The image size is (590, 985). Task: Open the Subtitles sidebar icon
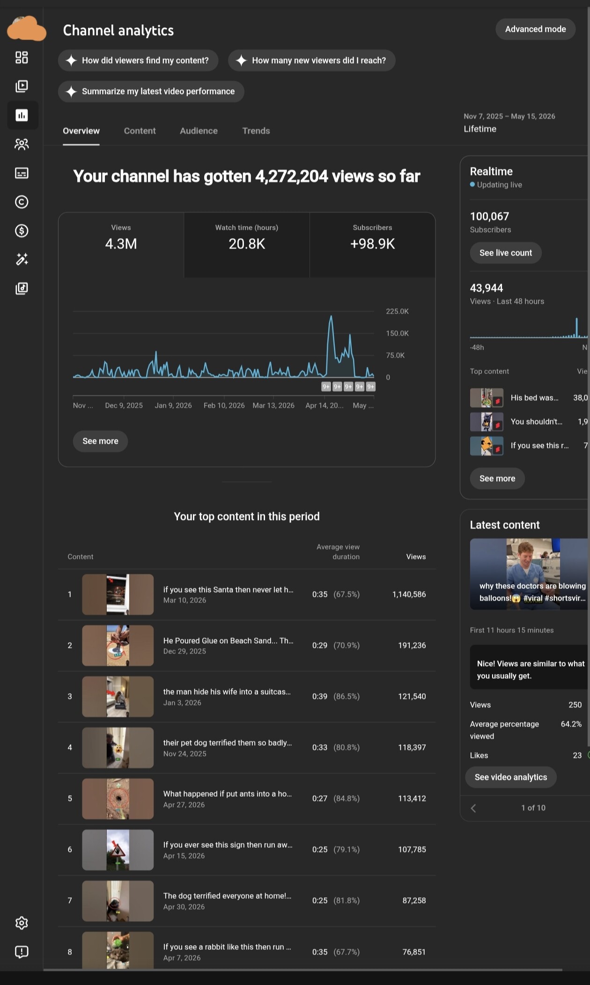pyautogui.click(x=22, y=173)
